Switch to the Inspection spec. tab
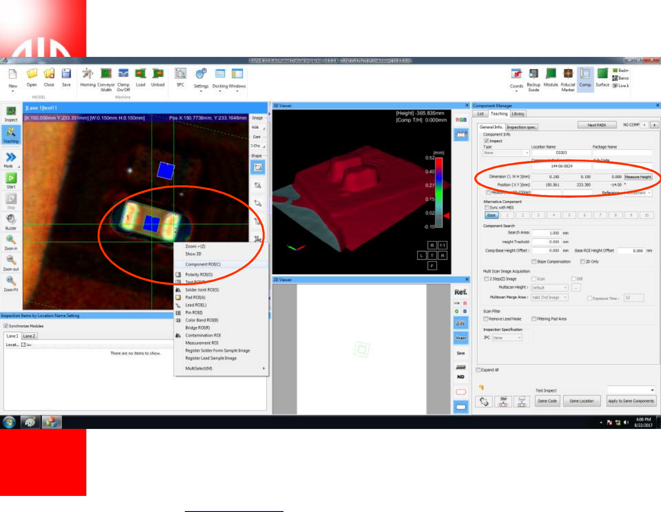The width and height of the screenshot is (661, 512). pos(522,127)
